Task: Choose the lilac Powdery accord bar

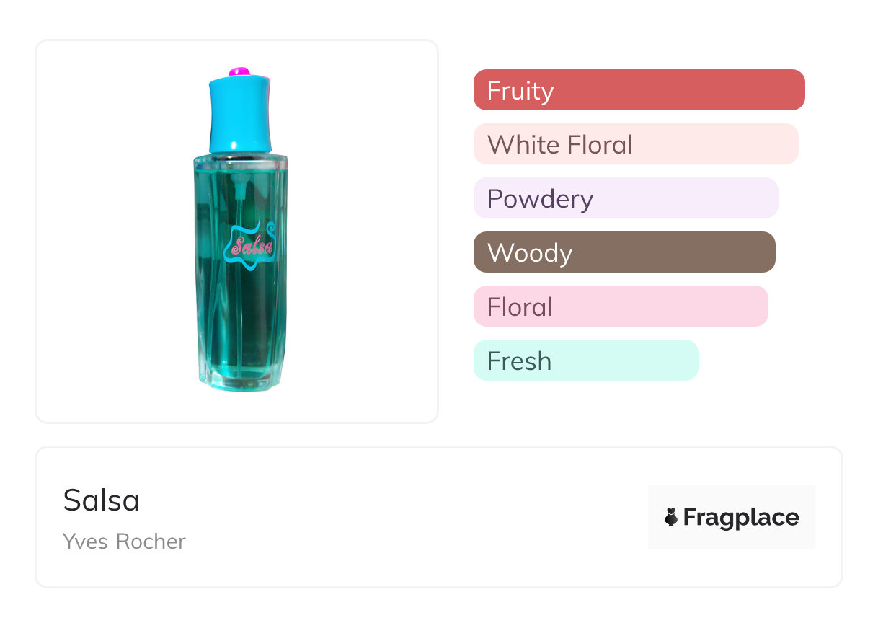Action: point(625,198)
